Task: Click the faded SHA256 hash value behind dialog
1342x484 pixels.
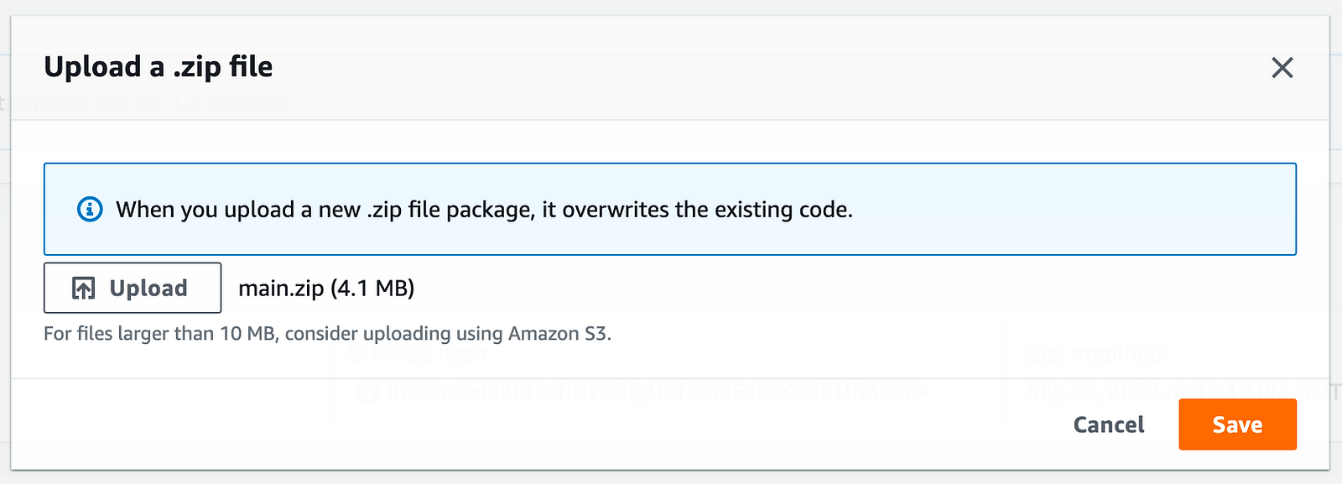Action: (658, 392)
